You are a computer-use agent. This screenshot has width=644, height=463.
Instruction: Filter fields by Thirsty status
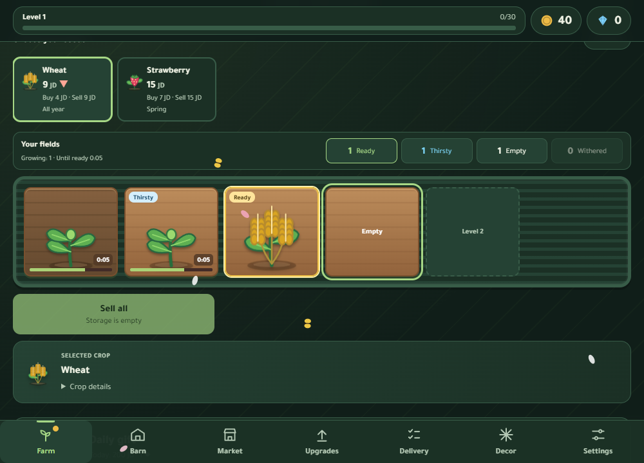click(437, 151)
